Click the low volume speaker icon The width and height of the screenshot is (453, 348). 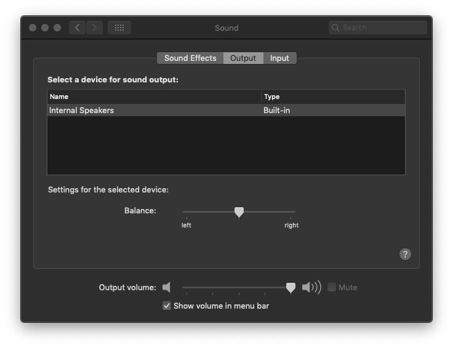166,287
